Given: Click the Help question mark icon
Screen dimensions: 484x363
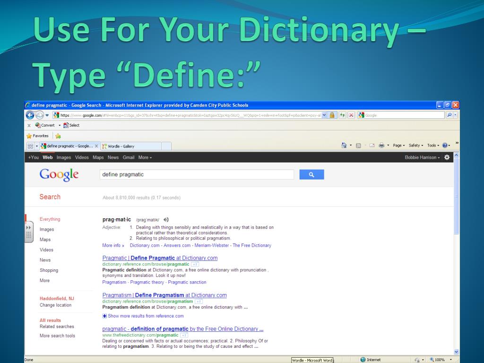Looking at the screenshot, I should click(445, 146).
